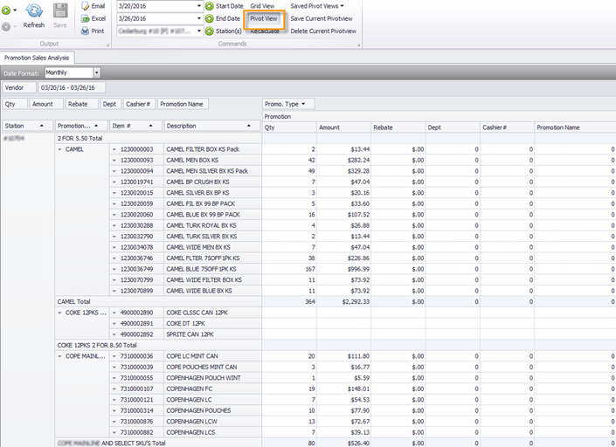Image resolution: width=616 pixels, height=447 pixels.
Task: Collapse the CAMEL promotion group
Action: [59, 149]
